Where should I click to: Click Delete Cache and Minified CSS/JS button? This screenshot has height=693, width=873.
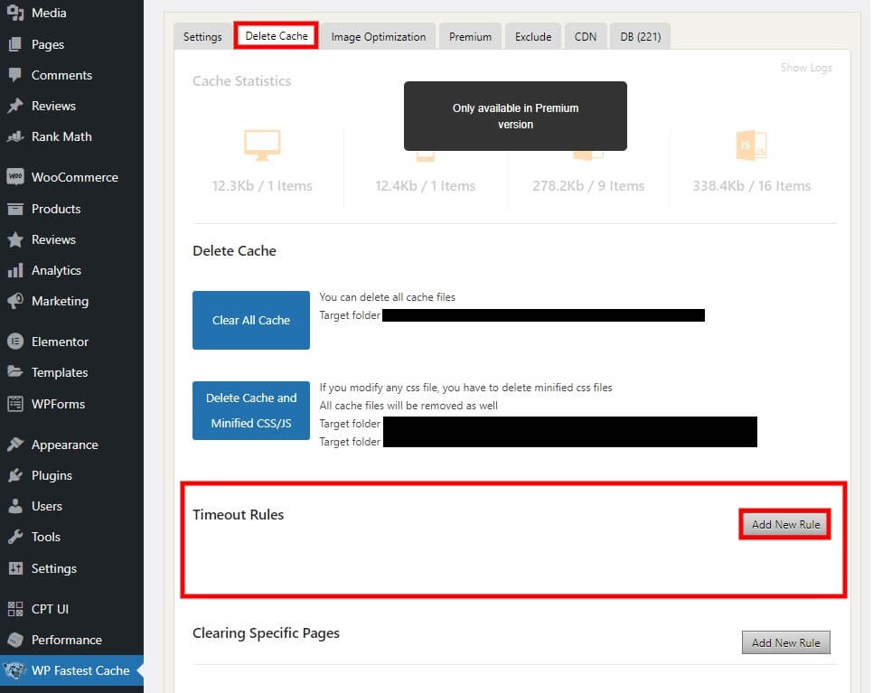tap(251, 411)
